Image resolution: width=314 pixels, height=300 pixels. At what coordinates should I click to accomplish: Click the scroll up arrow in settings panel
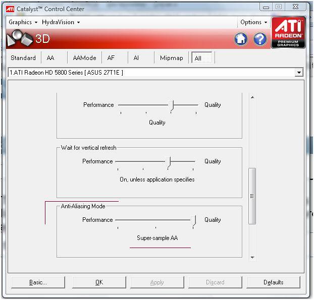(252, 97)
